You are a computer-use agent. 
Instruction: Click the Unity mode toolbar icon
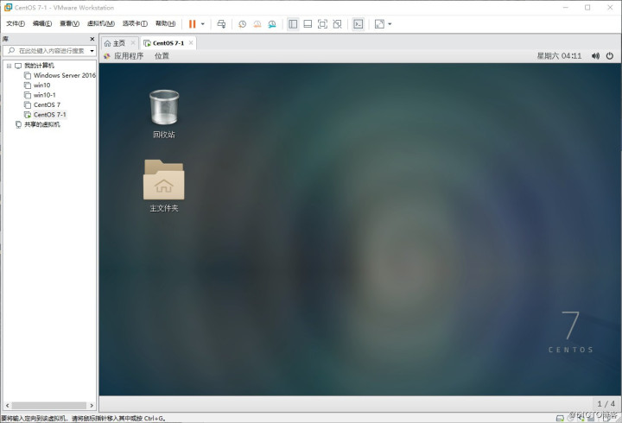(337, 24)
